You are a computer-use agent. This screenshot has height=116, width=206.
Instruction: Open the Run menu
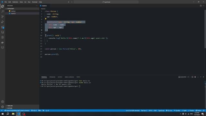pyautogui.click(x=29, y=2)
